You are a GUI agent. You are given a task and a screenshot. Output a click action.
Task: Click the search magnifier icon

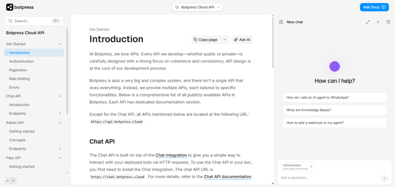pyautogui.click(x=10, y=21)
